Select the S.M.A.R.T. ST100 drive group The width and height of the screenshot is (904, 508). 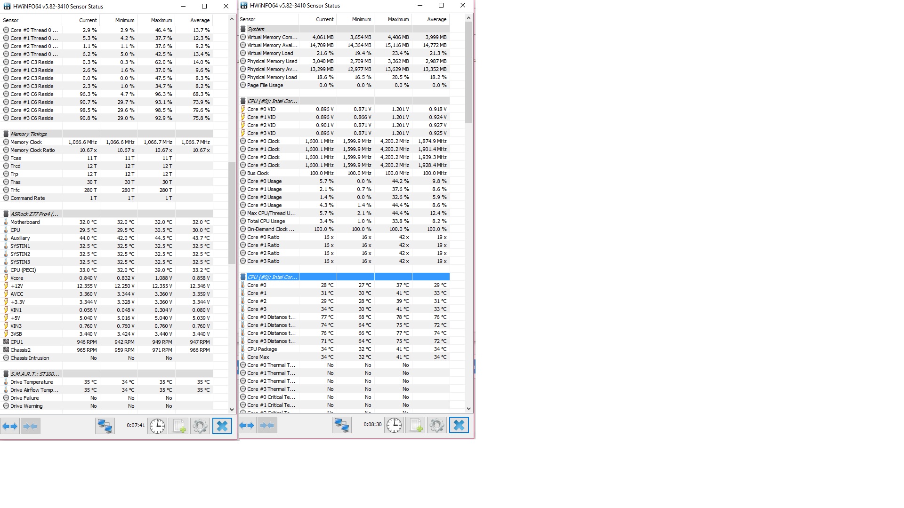(x=34, y=374)
